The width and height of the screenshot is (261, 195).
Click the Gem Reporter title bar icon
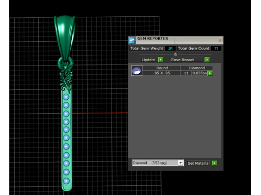click(x=132, y=40)
